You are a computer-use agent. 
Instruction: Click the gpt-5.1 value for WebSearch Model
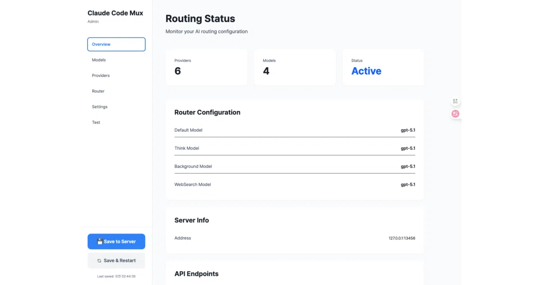tap(408, 185)
